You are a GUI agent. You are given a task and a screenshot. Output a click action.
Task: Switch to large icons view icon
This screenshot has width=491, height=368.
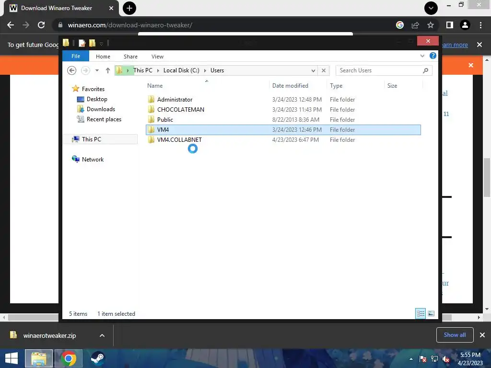(431, 313)
